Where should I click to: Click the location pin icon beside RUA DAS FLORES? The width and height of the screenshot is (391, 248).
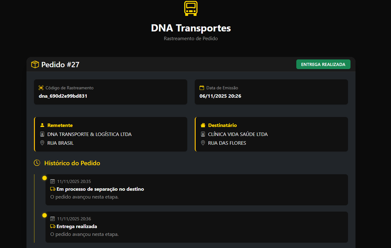click(x=203, y=143)
